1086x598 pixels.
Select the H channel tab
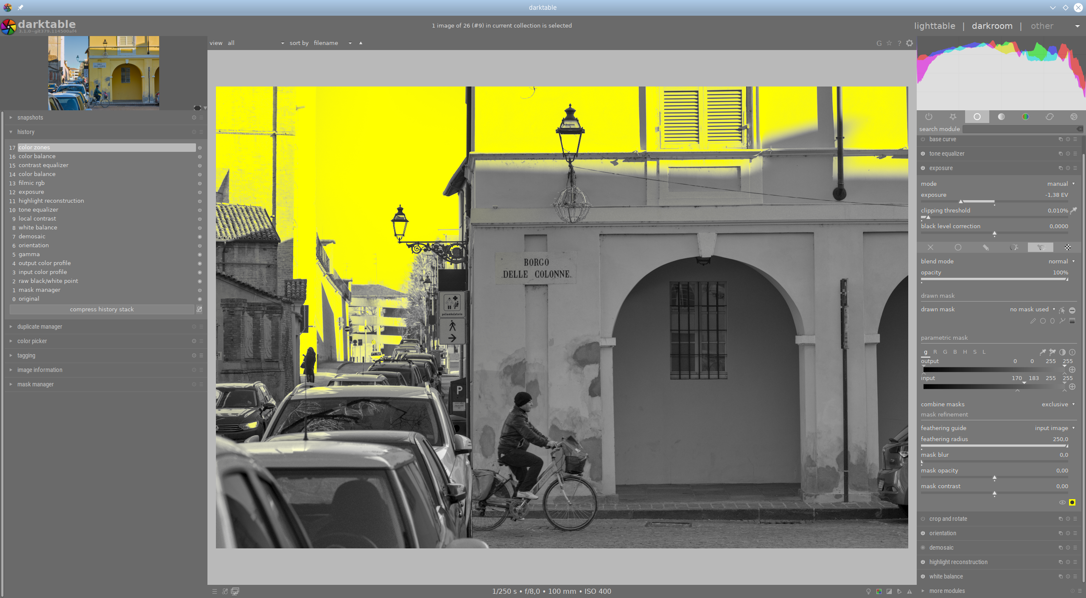[x=965, y=352]
